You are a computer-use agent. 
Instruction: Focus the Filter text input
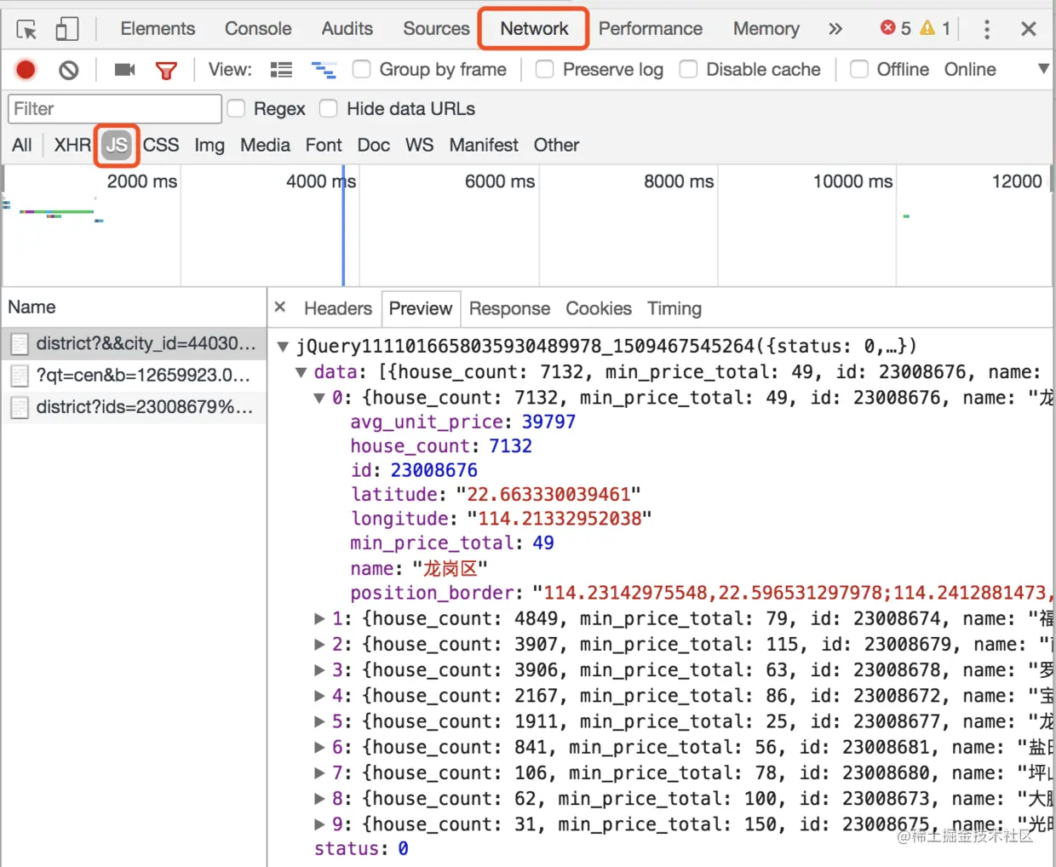click(115, 109)
